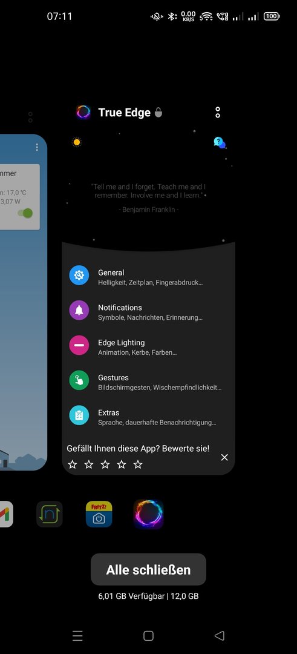
Task: Tap the purple Notifications bell icon
Action: 79,310
